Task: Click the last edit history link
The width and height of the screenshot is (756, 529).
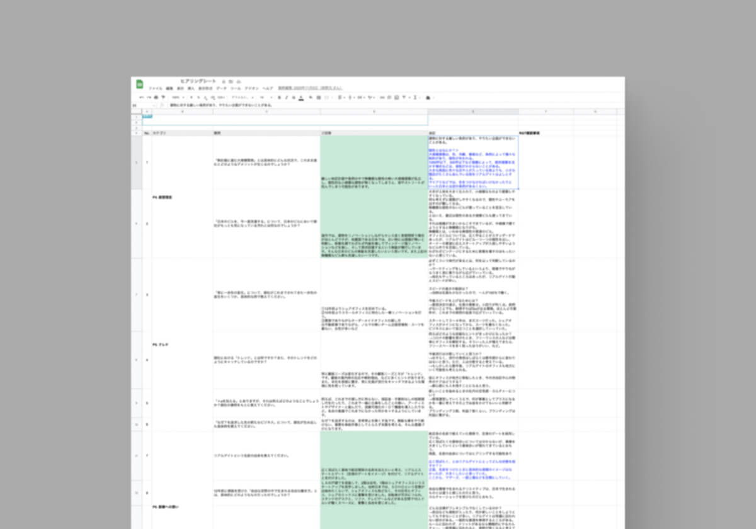Action: [309, 88]
